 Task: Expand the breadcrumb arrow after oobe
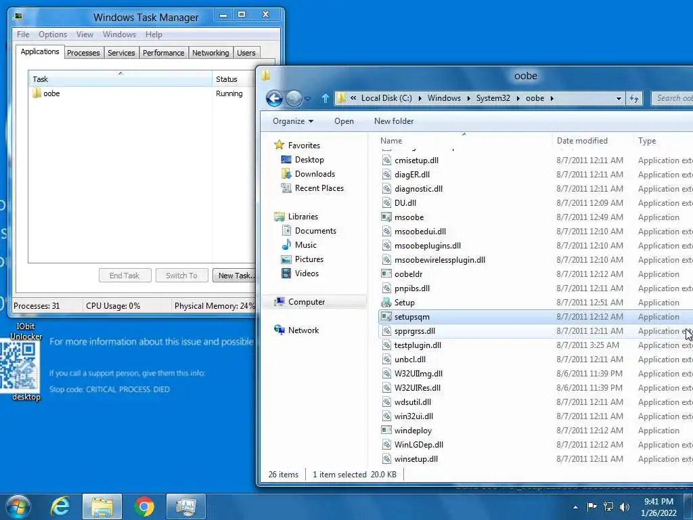552,98
